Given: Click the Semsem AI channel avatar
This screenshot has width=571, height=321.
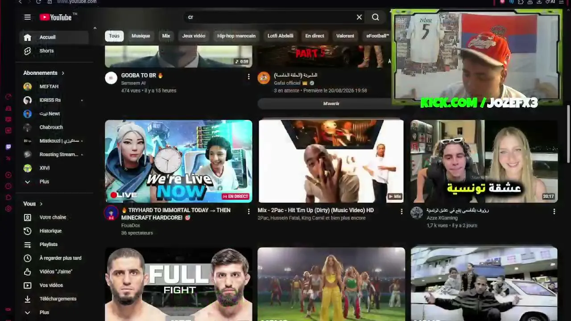Looking at the screenshot, I should (x=111, y=78).
